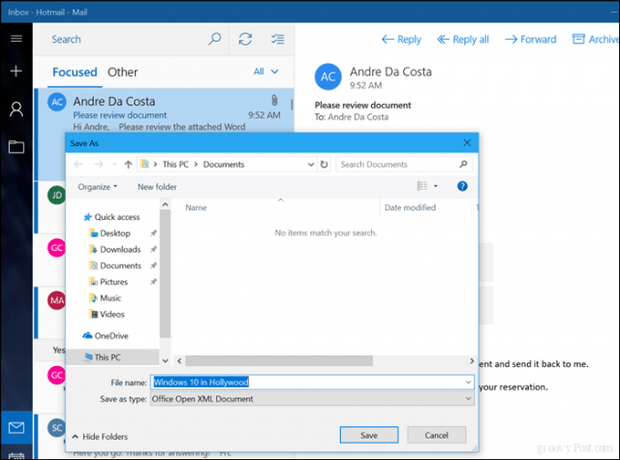Screen dimensions: 620x460
Task: Open the Folders icon in Mail sidebar
Action: point(16,146)
